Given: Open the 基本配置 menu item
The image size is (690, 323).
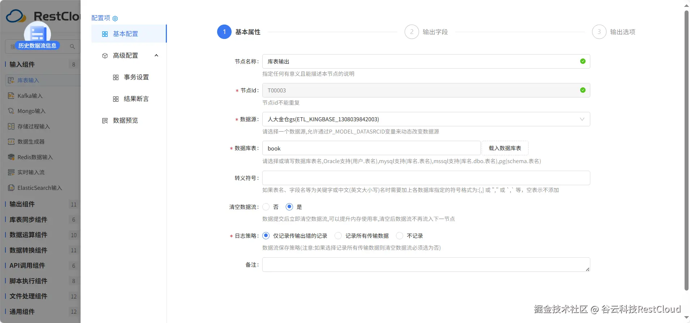Looking at the screenshot, I should point(129,34).
